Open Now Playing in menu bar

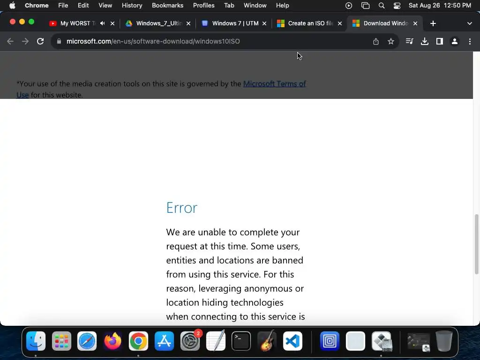pos(349,6)
